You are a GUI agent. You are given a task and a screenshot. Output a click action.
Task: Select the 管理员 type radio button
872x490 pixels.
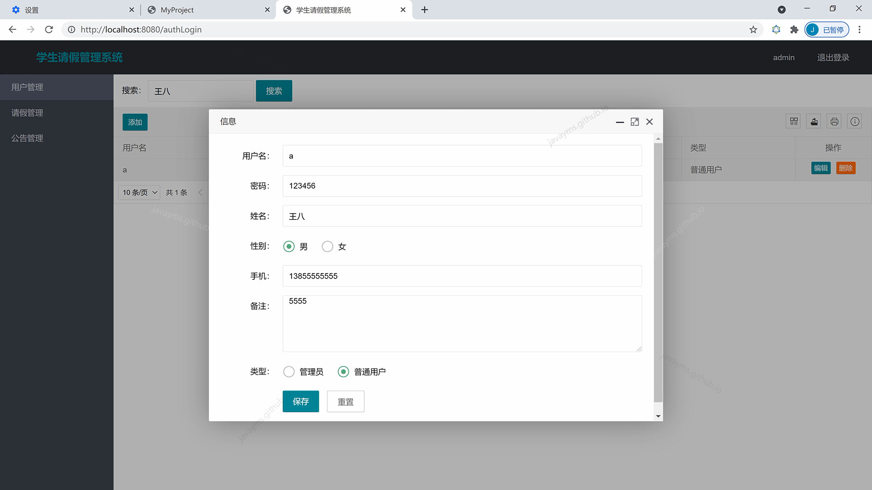289,371
